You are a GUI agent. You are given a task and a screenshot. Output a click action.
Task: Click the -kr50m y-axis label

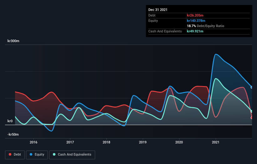(x=13, y=134)
